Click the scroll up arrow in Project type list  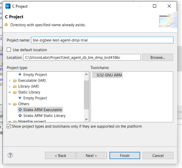[x=86, y=74]
